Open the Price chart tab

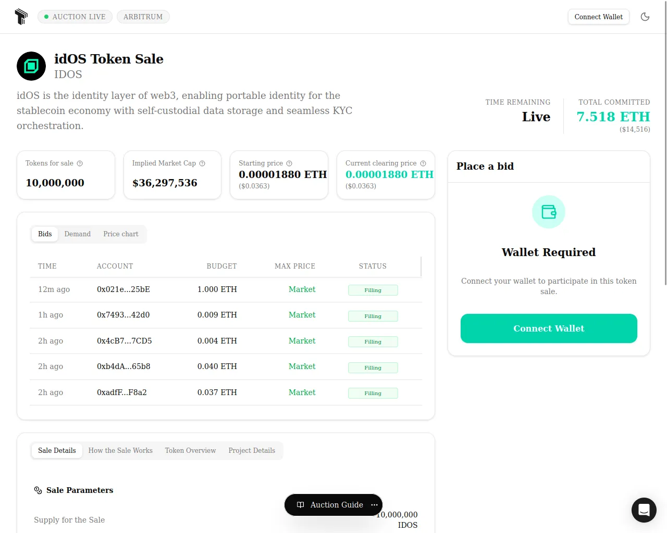coord(121,234)
